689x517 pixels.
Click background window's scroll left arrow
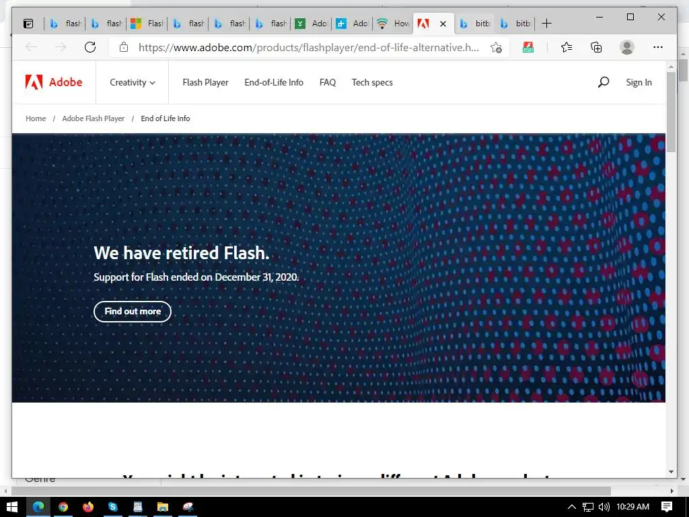[5, 491]
